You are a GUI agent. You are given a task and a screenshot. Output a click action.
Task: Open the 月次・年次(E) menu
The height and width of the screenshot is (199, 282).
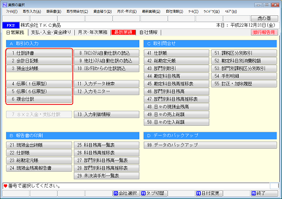click(x=127, y=11)
